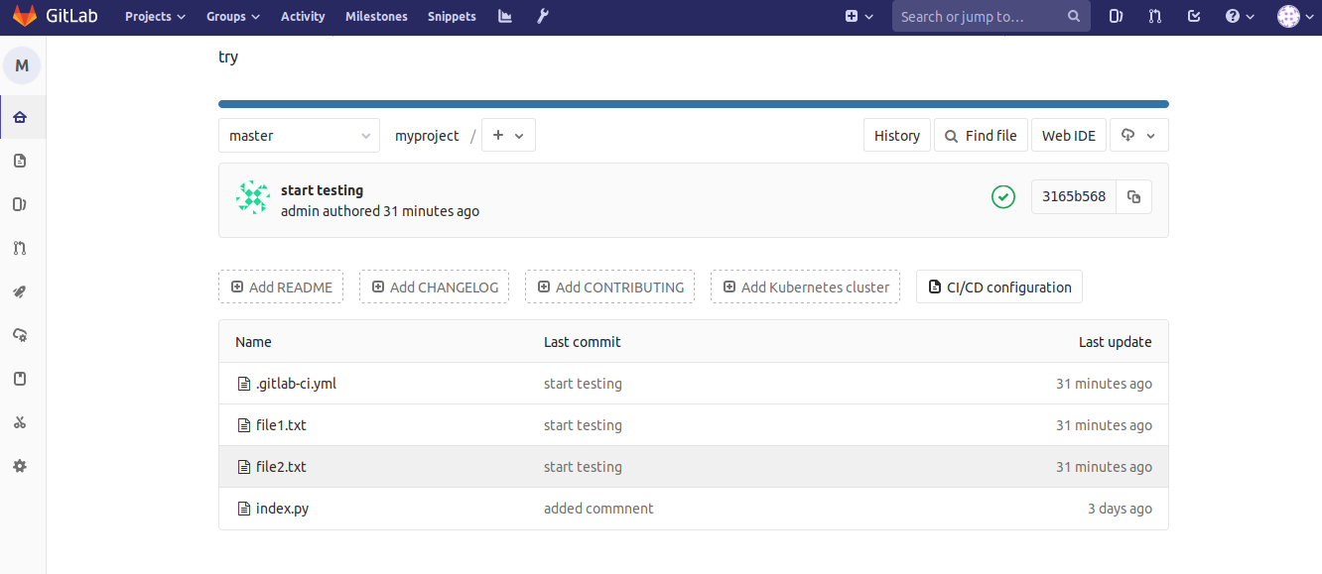Click '31 minutes ago' in .gitlab-ci.yml row

tap(1104, 384)
